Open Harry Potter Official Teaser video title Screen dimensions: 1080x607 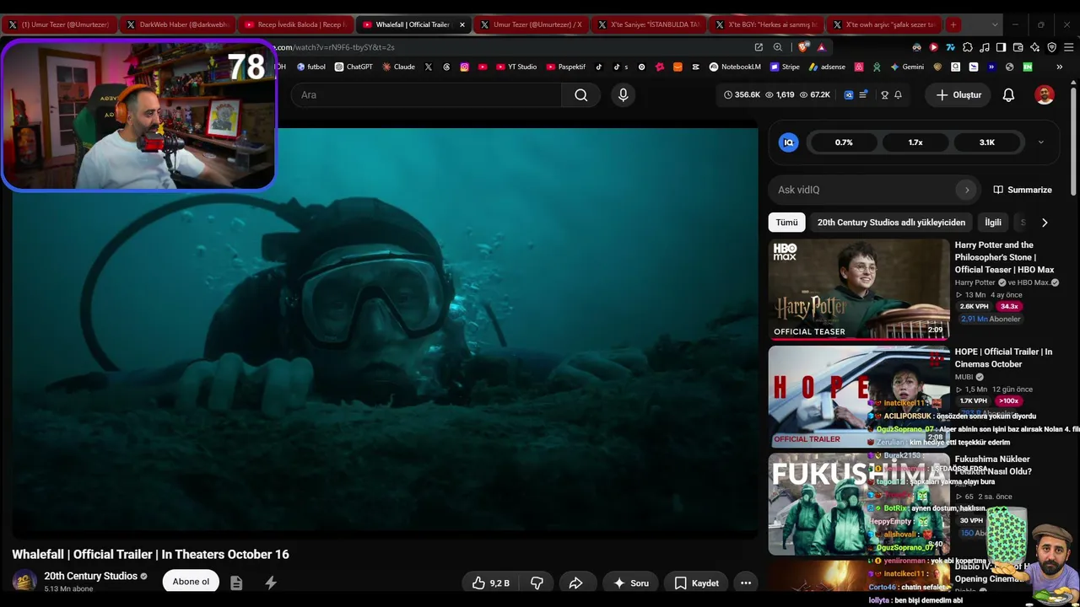pyautogui.click(x=1004, y=257)
